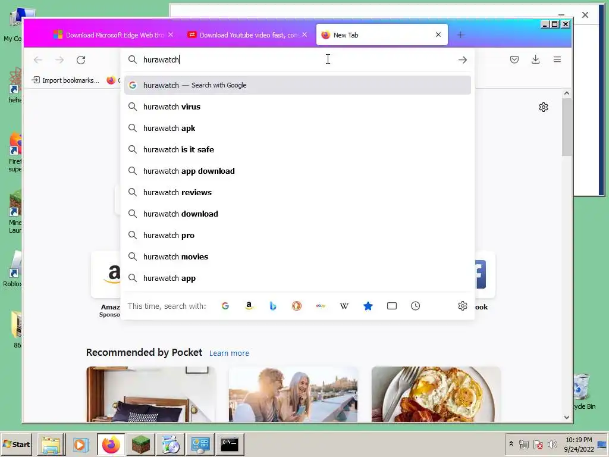
Task: Choose the 'hurawatch virus' suggestion
Action: [297, 107]
